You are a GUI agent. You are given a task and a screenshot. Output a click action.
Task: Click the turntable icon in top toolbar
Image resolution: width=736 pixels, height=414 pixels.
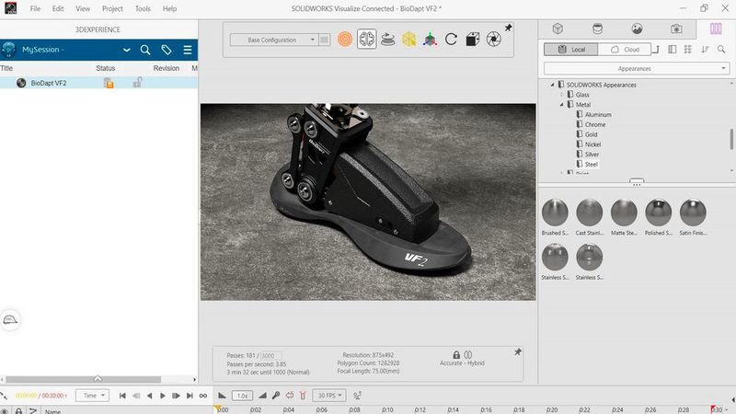click(x=387, y=40)
